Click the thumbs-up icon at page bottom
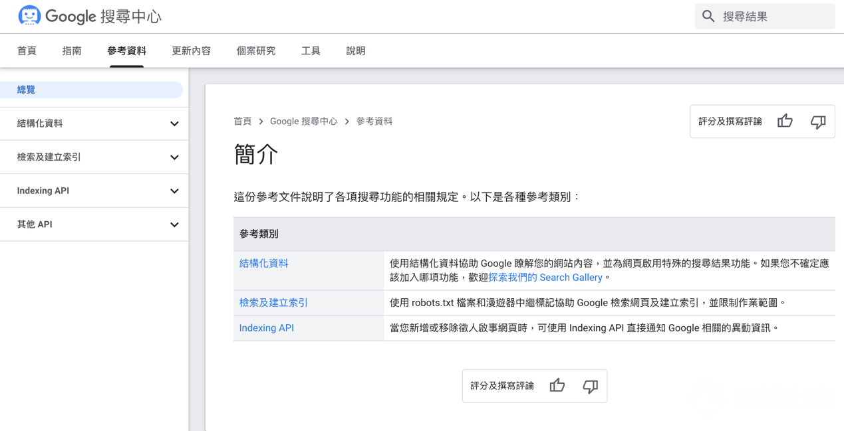The image size is (844, 431). 557,385
